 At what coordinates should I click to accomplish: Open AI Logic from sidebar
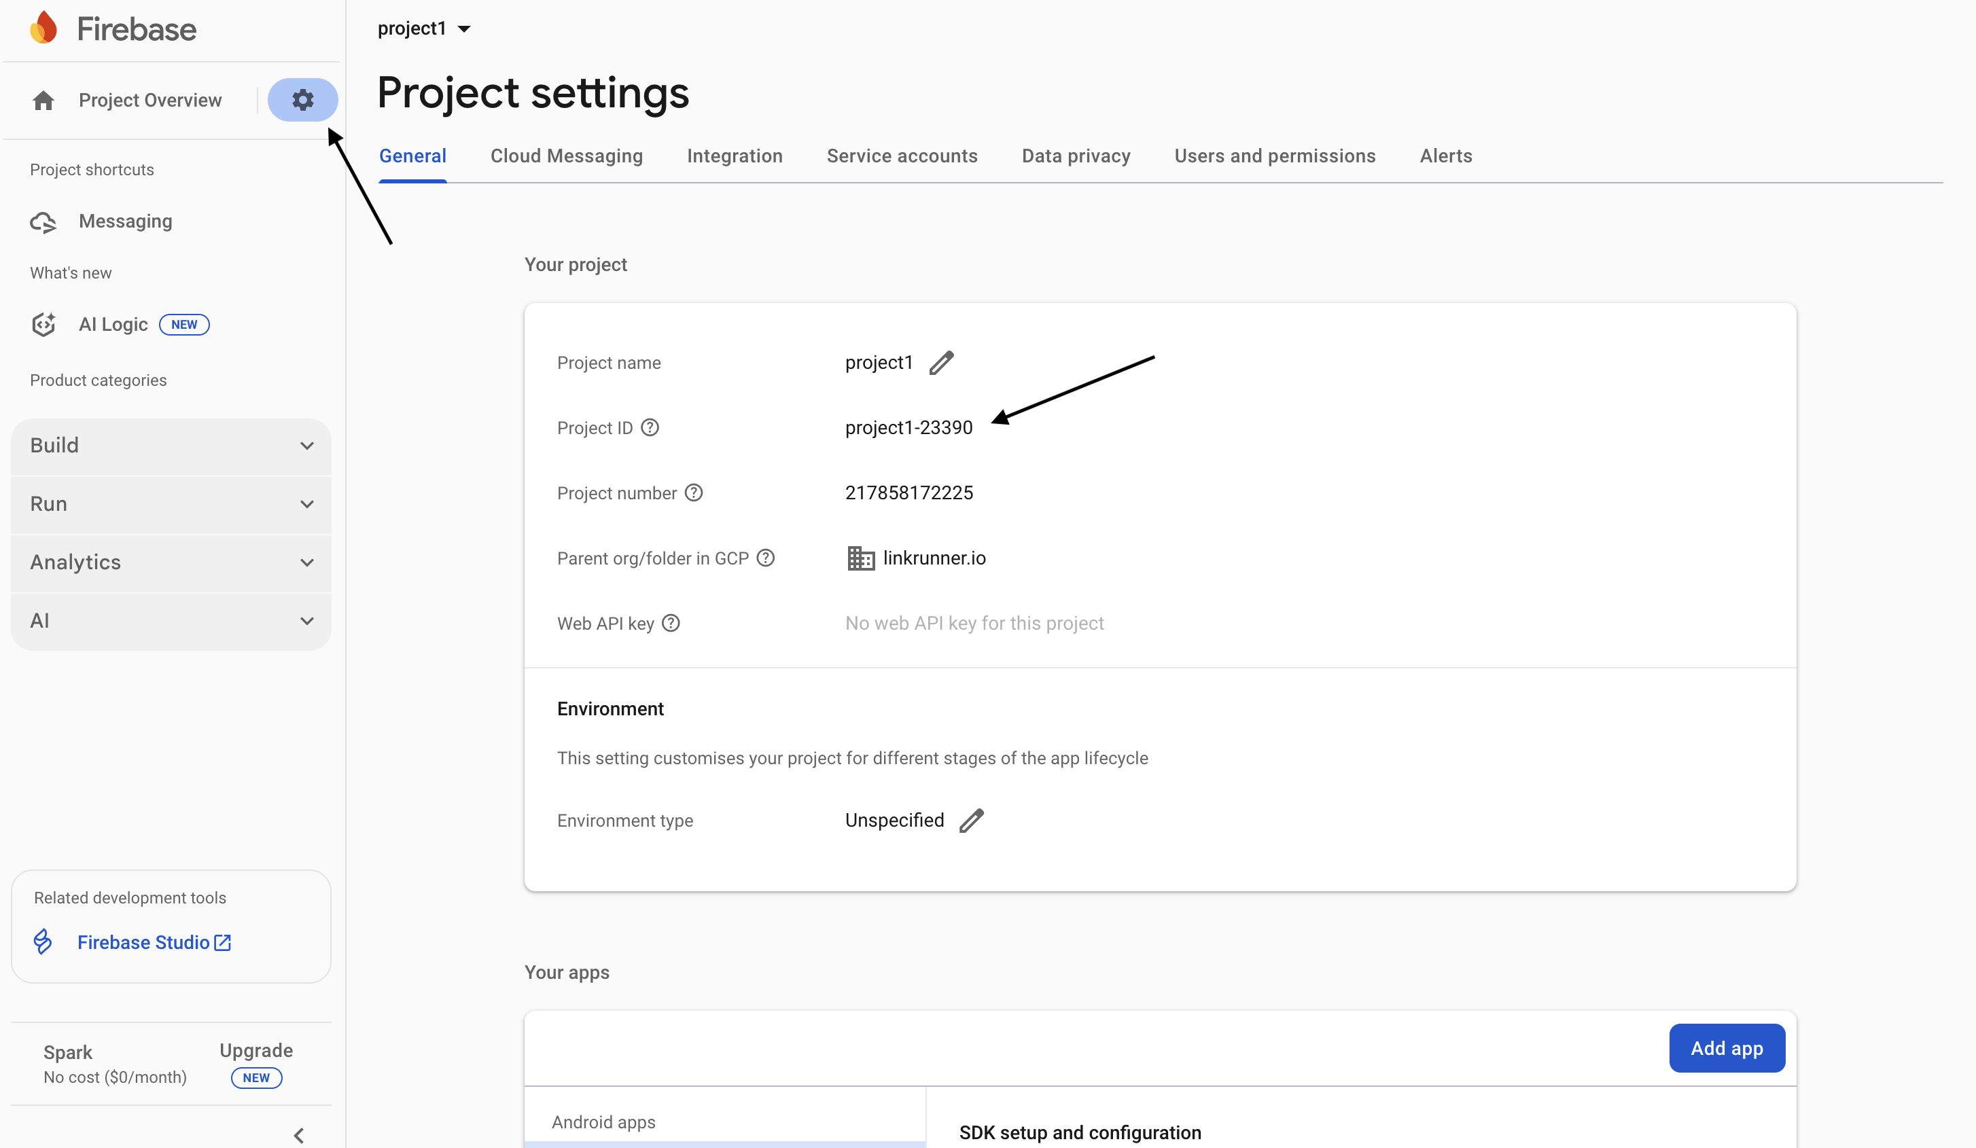[113, 325]
